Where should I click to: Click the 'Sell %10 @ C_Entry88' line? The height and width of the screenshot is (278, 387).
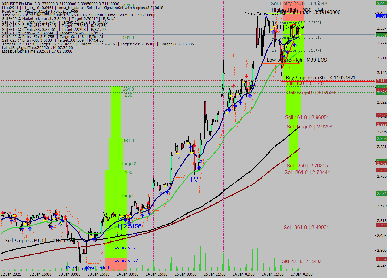[54, 30]
